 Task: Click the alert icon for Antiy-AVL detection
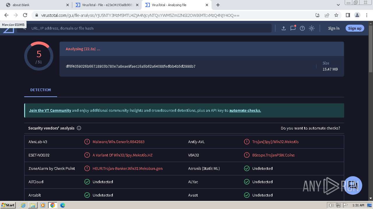[247, 142]
